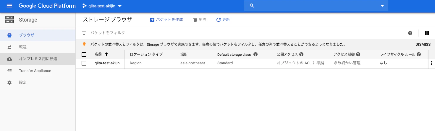The image size is (435, 131).
Task: Open Transfer Appliance in the sidebar
Action: 38,71
